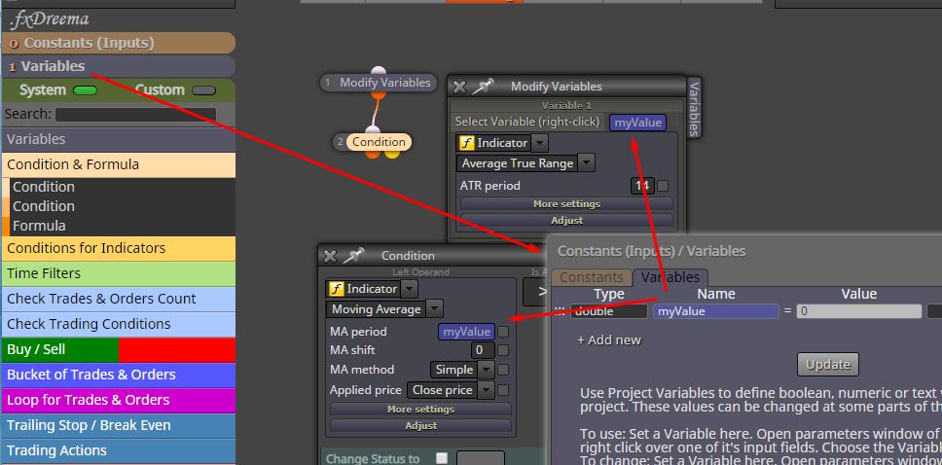Expand the Condition & Formula category

pyautogui.click(x=119, y=164)
